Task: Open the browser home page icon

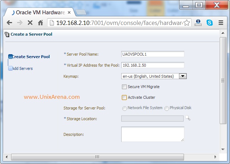Action: tap(41, 23)
